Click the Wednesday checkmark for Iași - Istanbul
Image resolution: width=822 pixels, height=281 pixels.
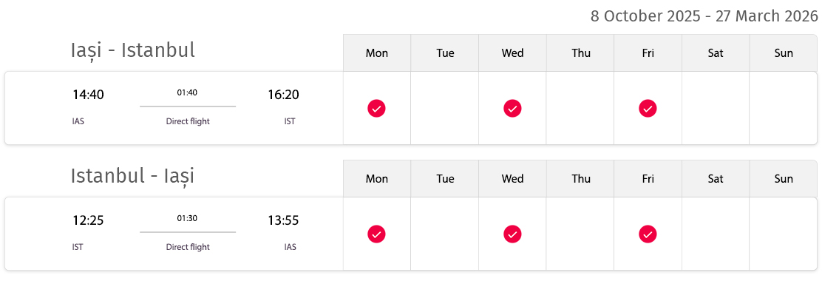pos(512,109)
